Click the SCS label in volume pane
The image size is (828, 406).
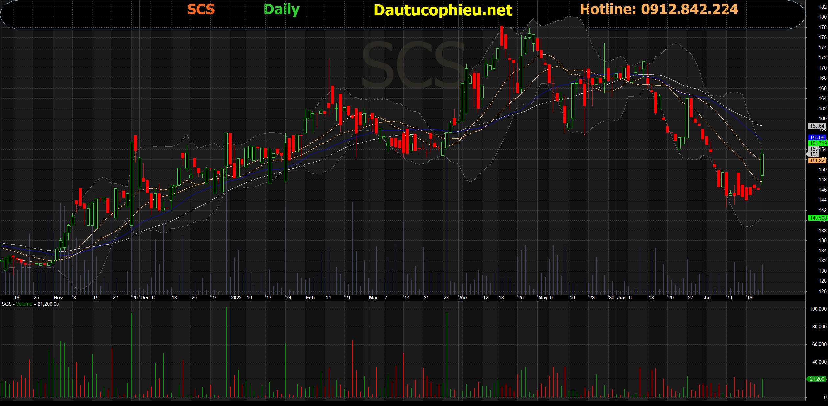point(6,304)
